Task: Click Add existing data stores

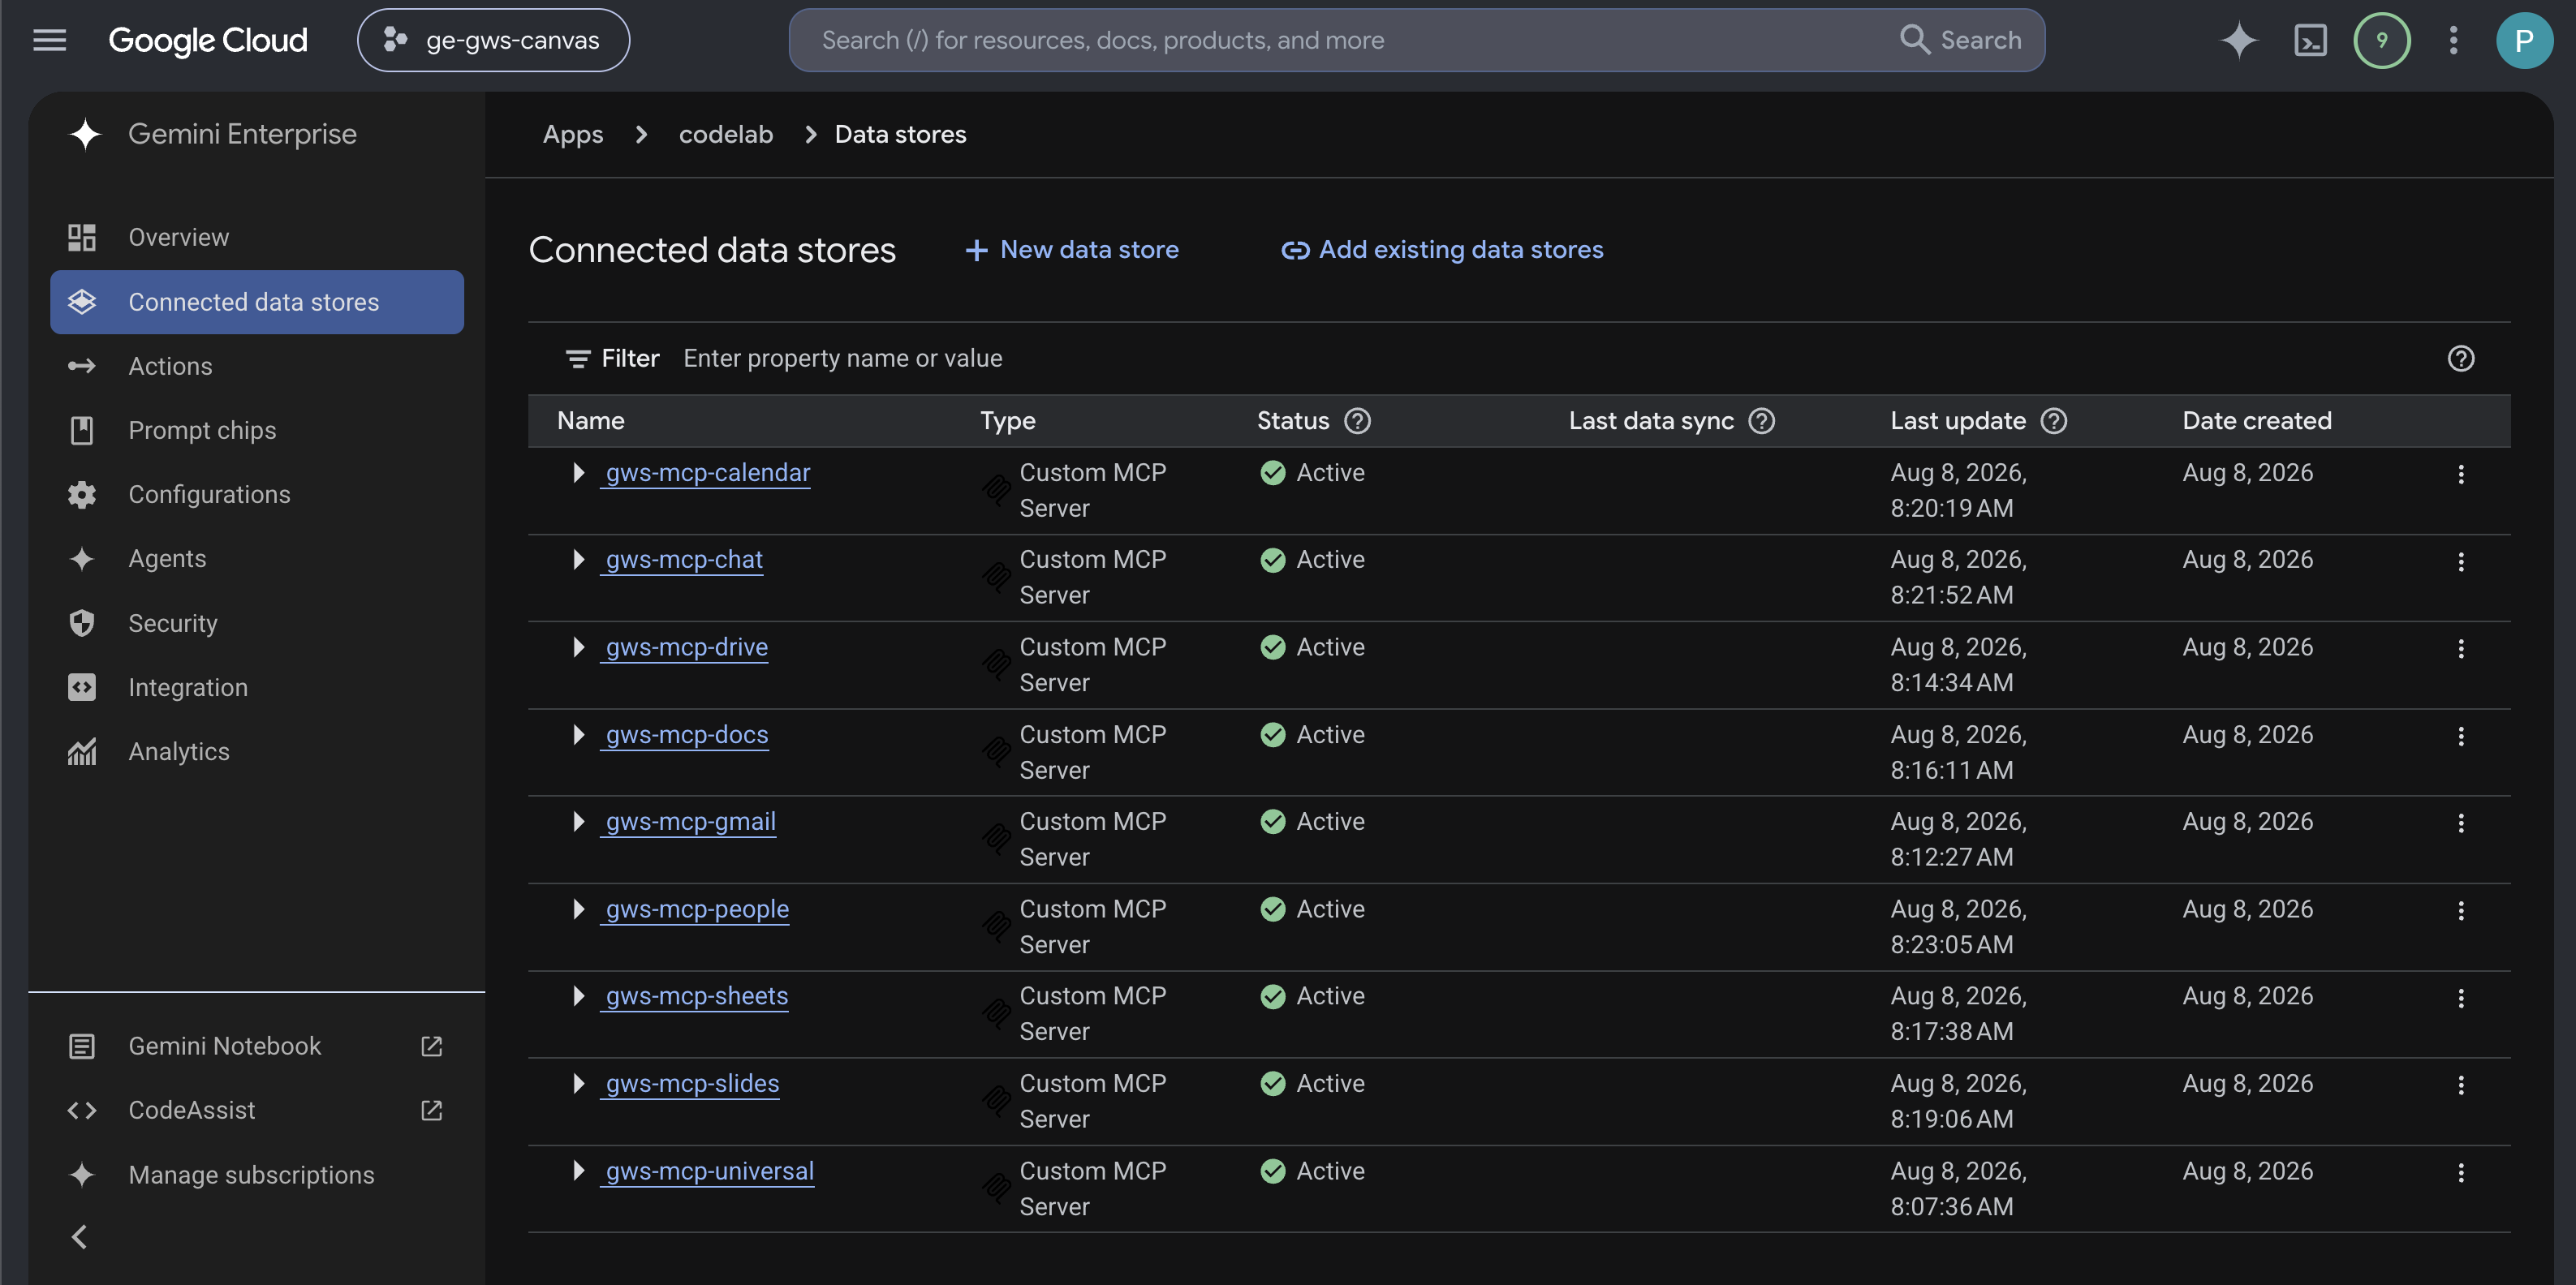Action: coord(1442,250)
